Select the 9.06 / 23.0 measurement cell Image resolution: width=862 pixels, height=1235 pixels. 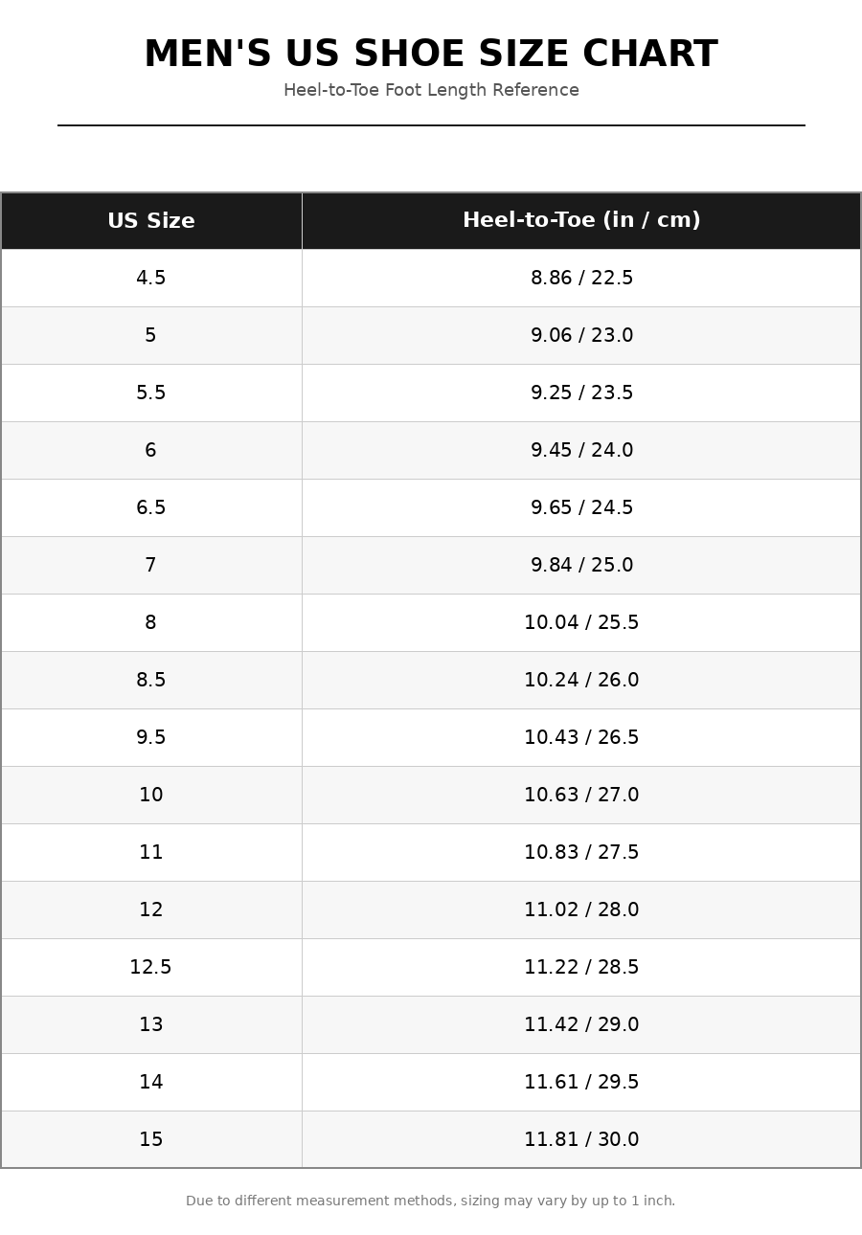pos(581,336)
